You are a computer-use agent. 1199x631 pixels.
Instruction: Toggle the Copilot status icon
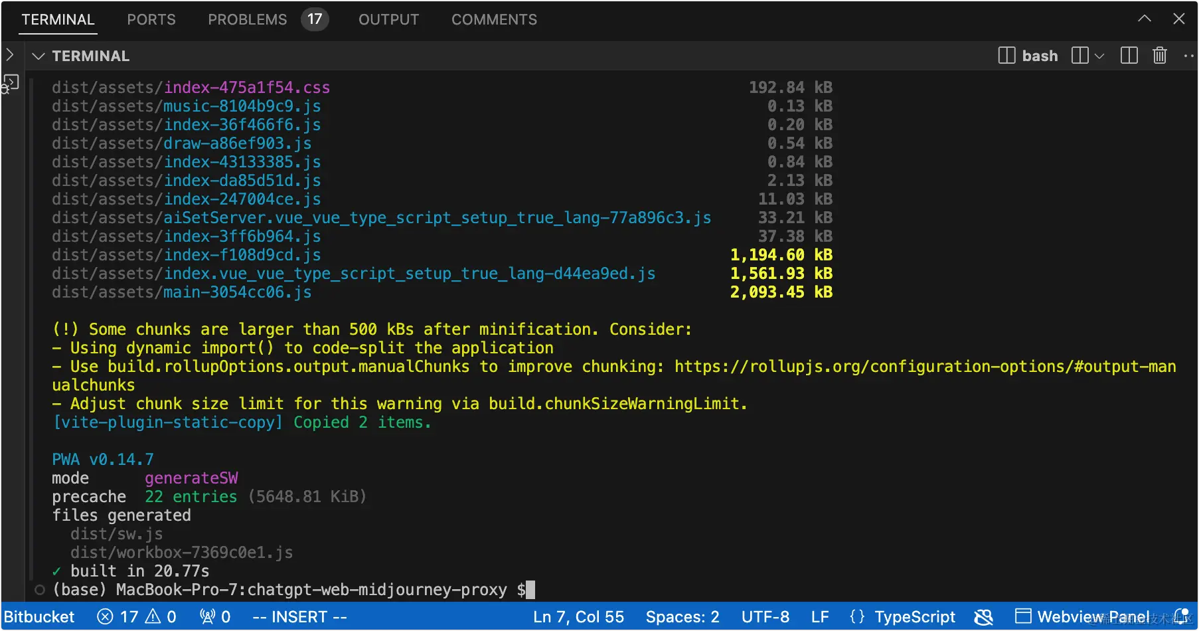983,617
